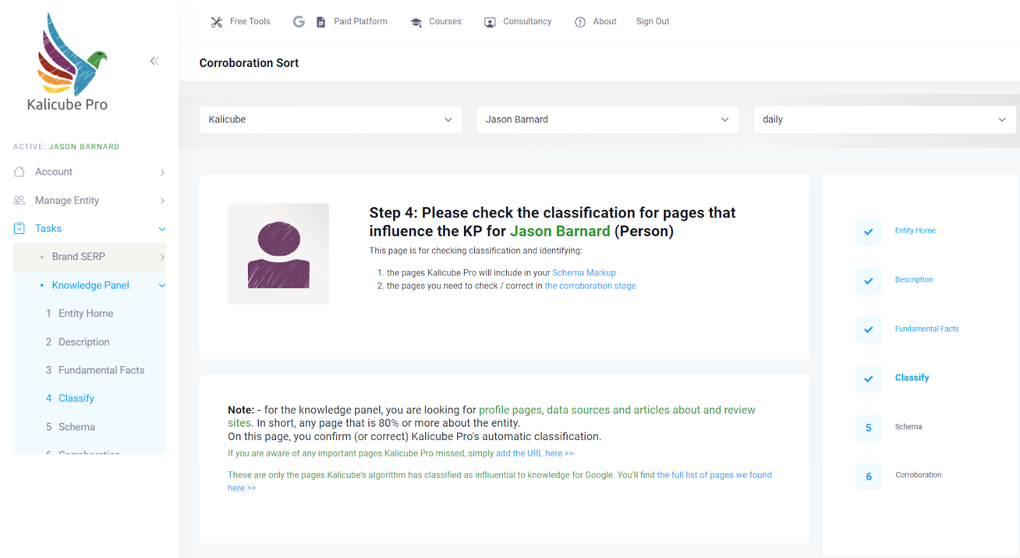The image size is (1020, 558).
Task: Click the Kalicube Pro bird logo
Action: coord(68,62)
